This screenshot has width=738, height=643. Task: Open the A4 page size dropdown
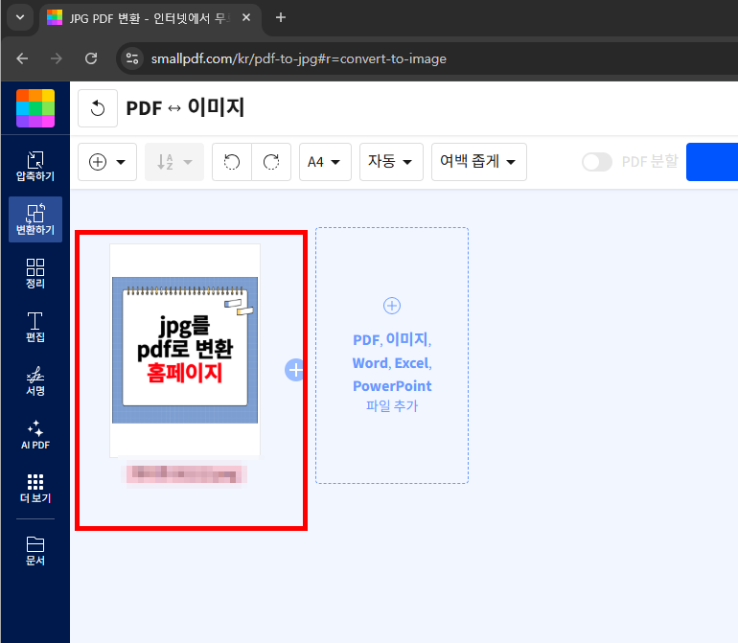[325, 162]
